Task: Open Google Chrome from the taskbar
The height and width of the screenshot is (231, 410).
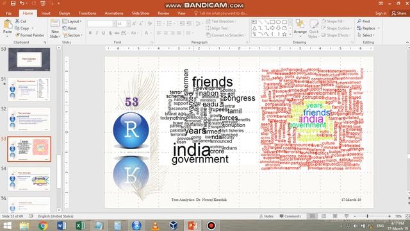Action: (x=43, y=225)
